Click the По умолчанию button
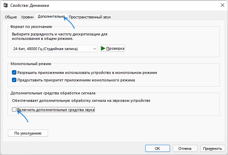The height and width of the screenshot is (155, 228). (28, 133)
